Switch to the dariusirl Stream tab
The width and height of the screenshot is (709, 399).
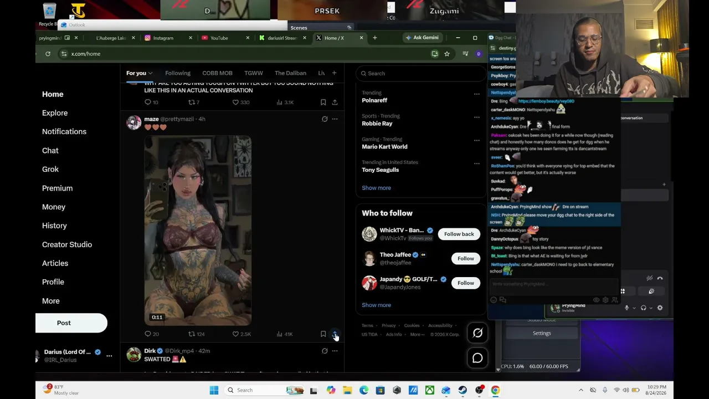[282, 38]
